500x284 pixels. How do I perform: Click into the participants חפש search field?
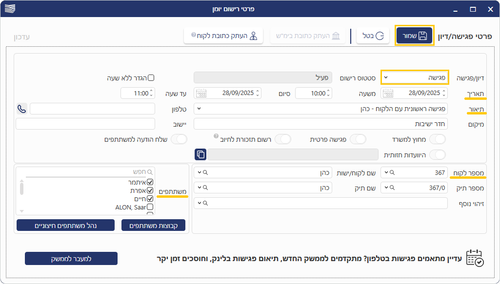88,172
